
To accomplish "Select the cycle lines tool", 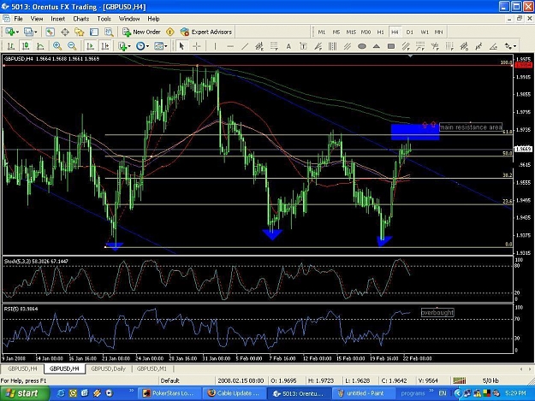I will pos(332,46).
